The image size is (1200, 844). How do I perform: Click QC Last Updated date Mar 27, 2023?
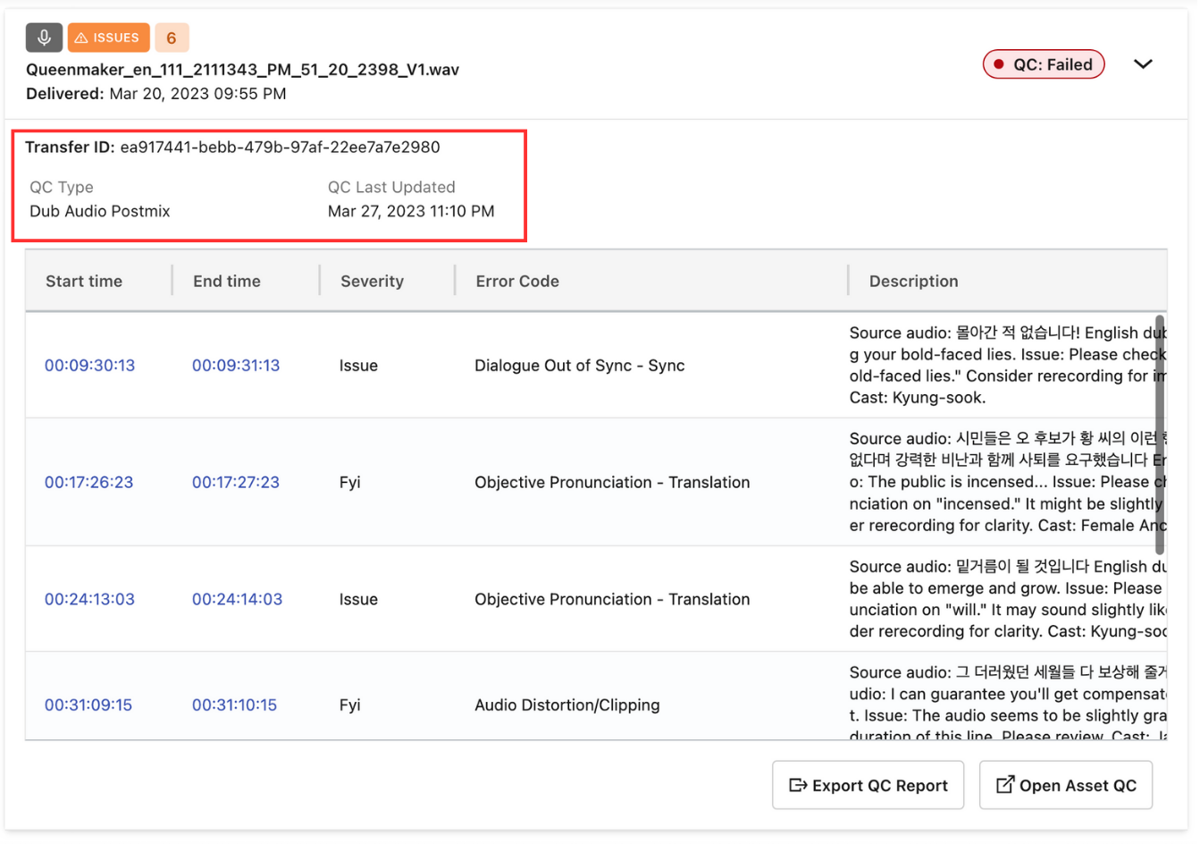click(411, 211)
